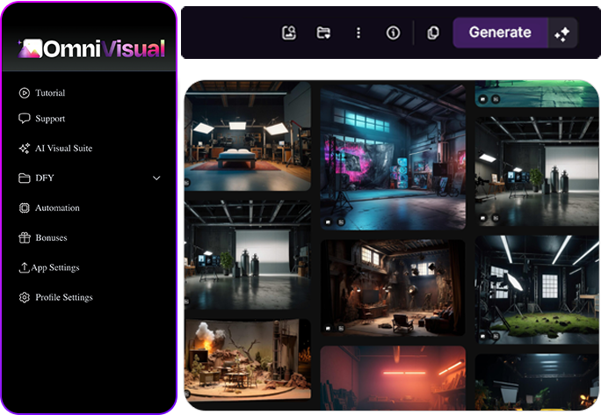This screenshot has height=415, width=601.
Task: Click the save-to-folder icon in toolbar
Action: [323, 33]
